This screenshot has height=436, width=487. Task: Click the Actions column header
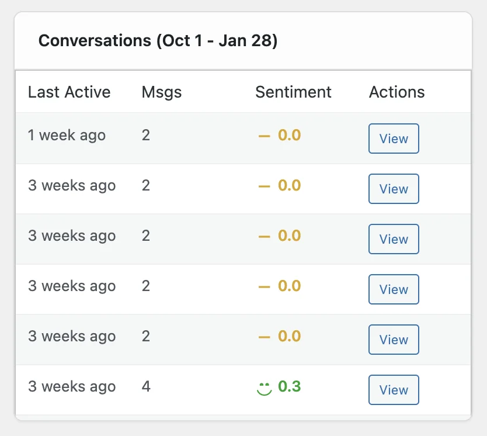396,92
